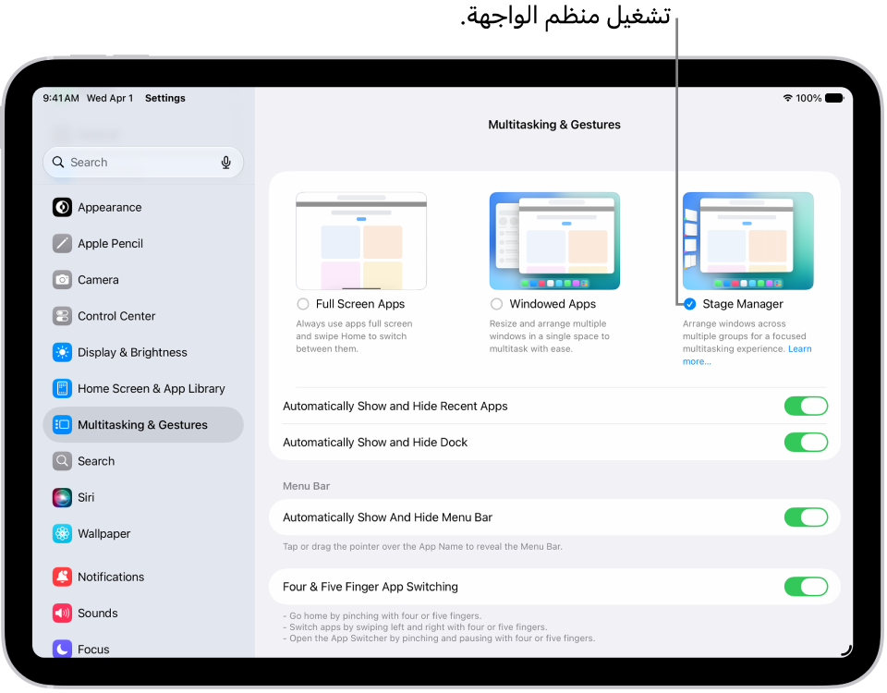887x693 pixels.
Task: Select the Full Screen Apps radio button
Action: coord(303,304)
